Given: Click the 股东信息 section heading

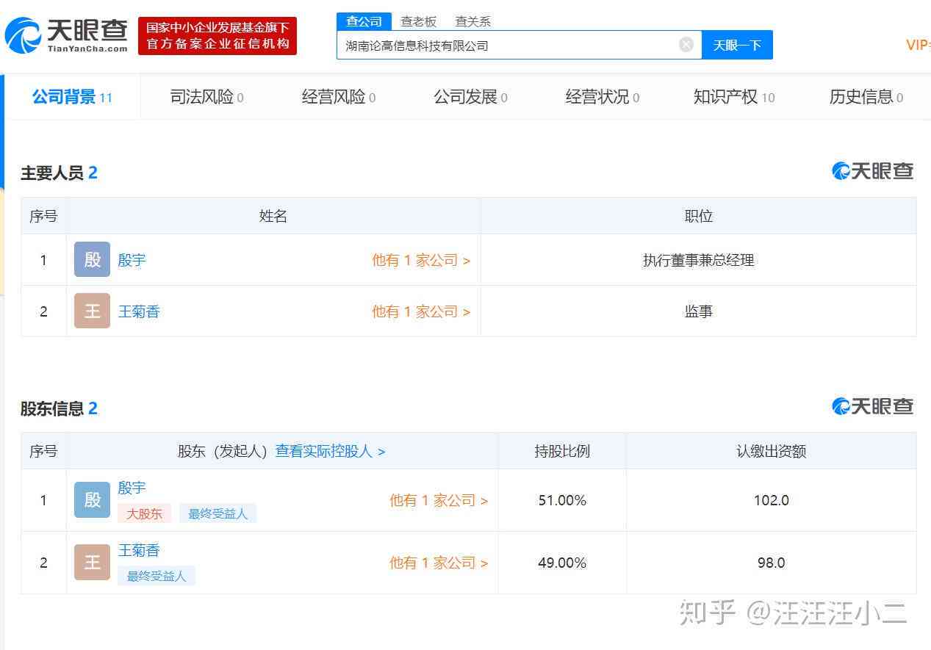Looking at the screenshot, I should pyautogui.click(x=59, y=408).
